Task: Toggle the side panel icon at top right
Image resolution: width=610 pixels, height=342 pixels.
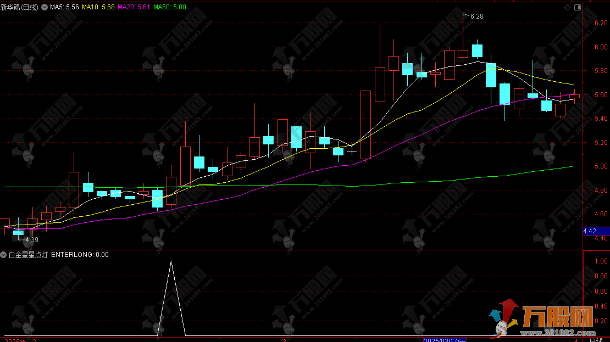Action: pyautogui.click(x=578, y=7)
